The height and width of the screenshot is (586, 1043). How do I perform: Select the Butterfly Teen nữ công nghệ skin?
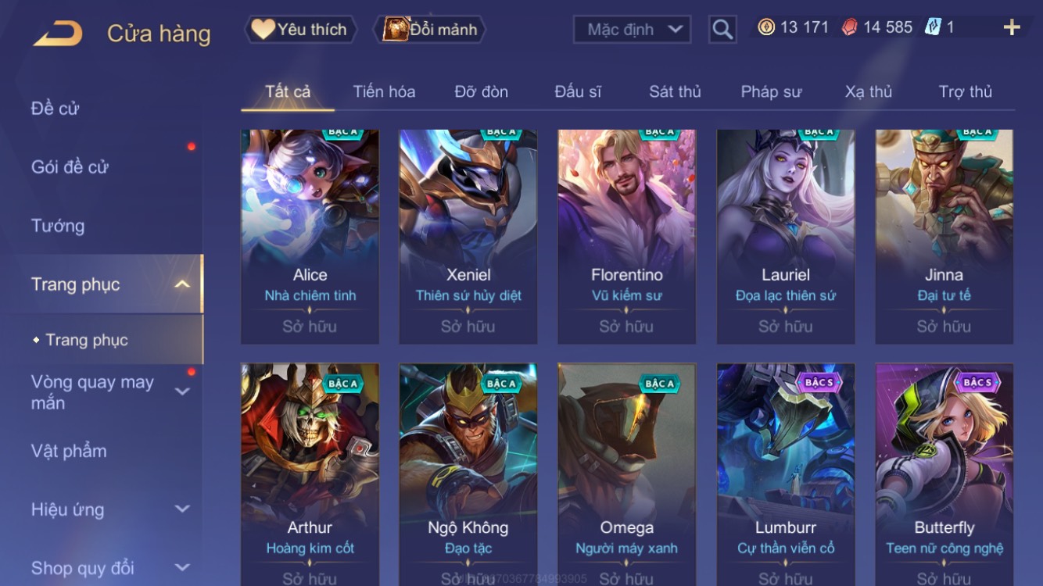[944, 474]
